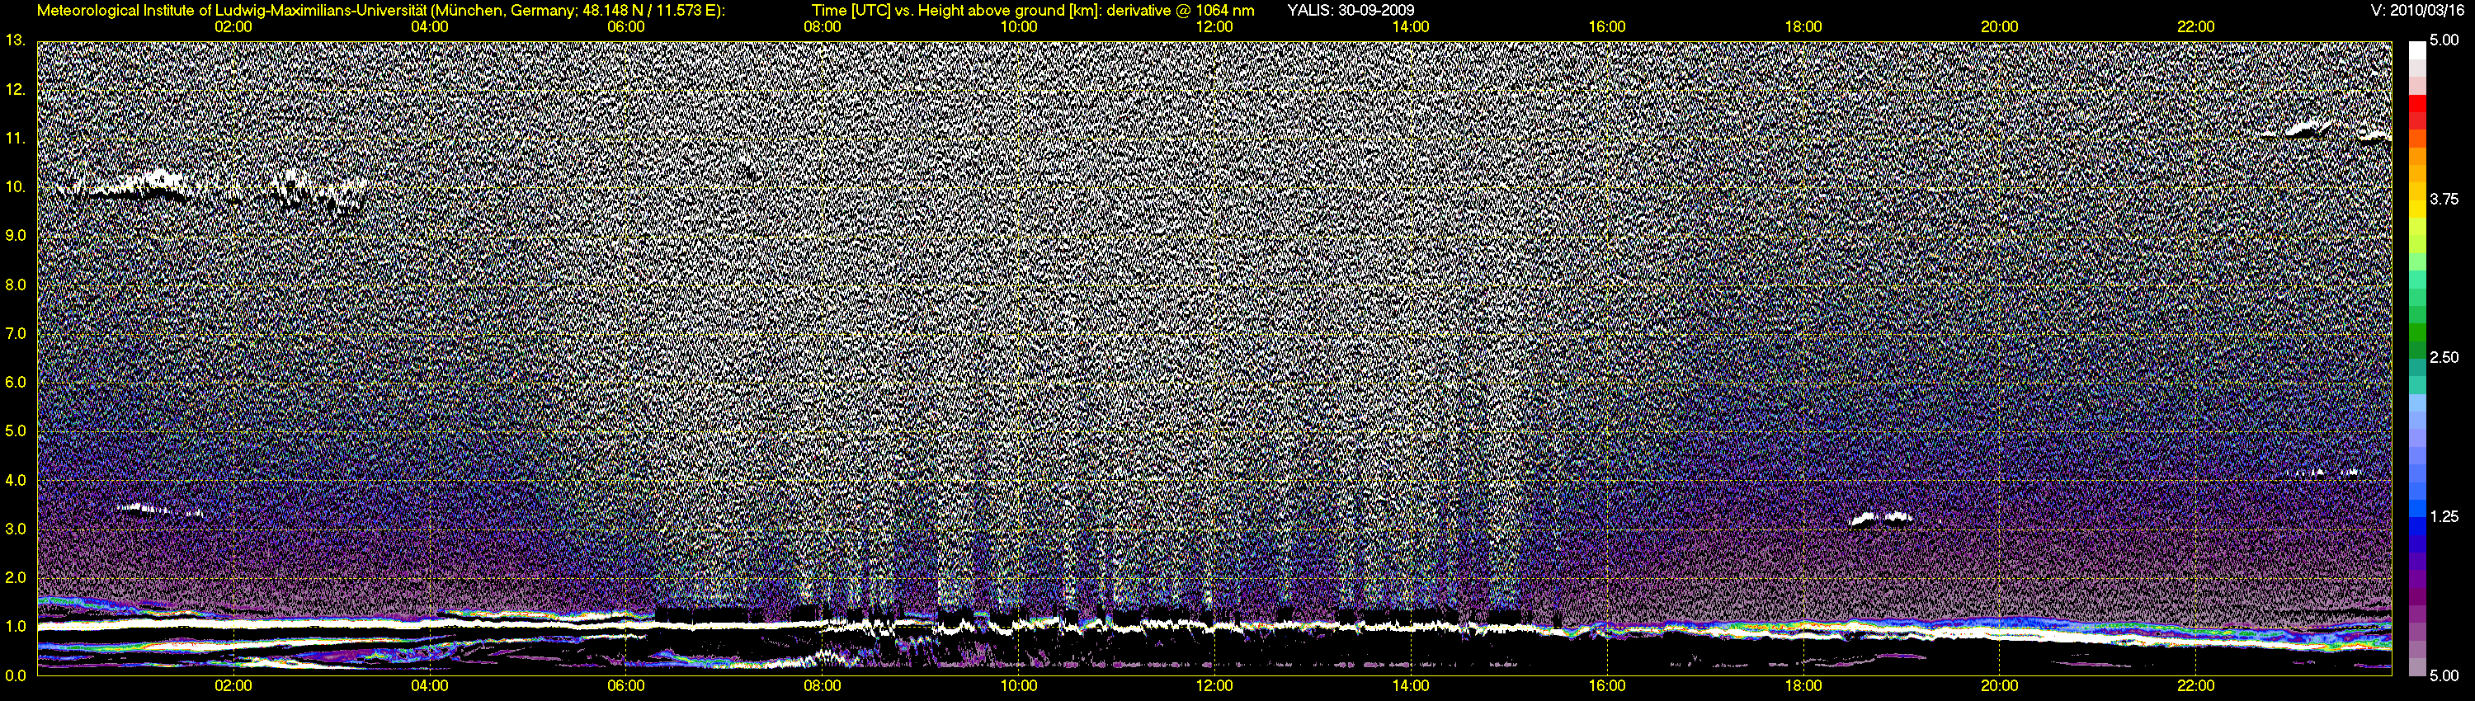This screenshot has width=2475, height=701.
Task: Click the 14:00 label on top time axis
Action: pos(1411,27)
